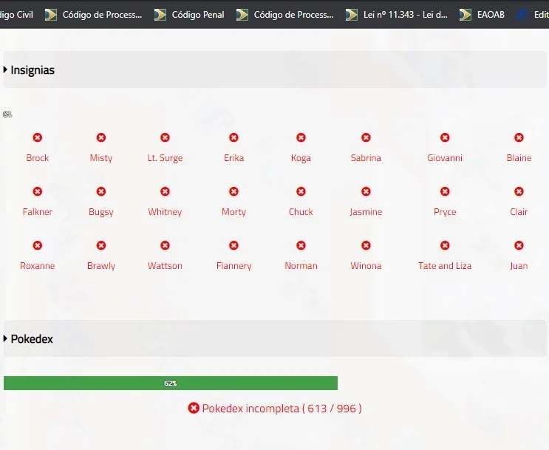
Task: Click the red X icon above Winona
Action: 366,245
